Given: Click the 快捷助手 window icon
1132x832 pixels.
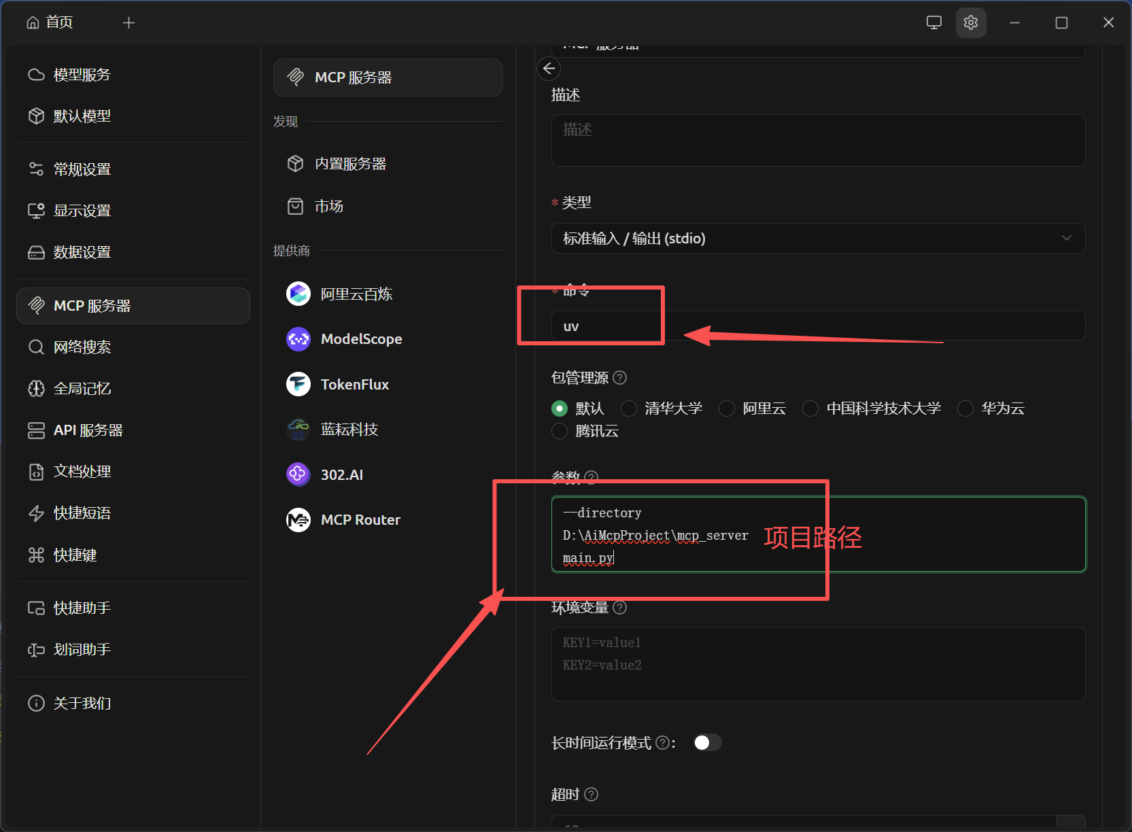Looking at the screenshot, I should [x=36, y=608].
